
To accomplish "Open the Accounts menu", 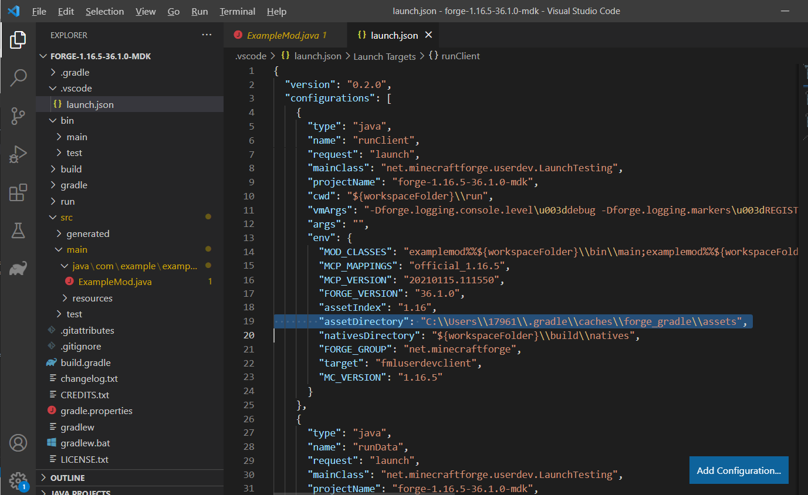I will [x=18, y=443].
